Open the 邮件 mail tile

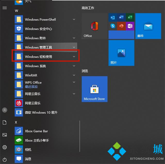pyautogui.click(x=148, y=26)
